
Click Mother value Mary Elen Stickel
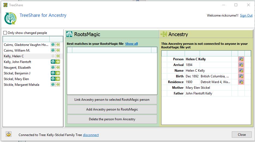198,88
